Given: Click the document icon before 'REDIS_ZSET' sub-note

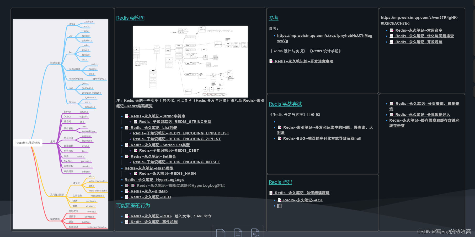Looking at the screenshot, I should coord(135,150).
